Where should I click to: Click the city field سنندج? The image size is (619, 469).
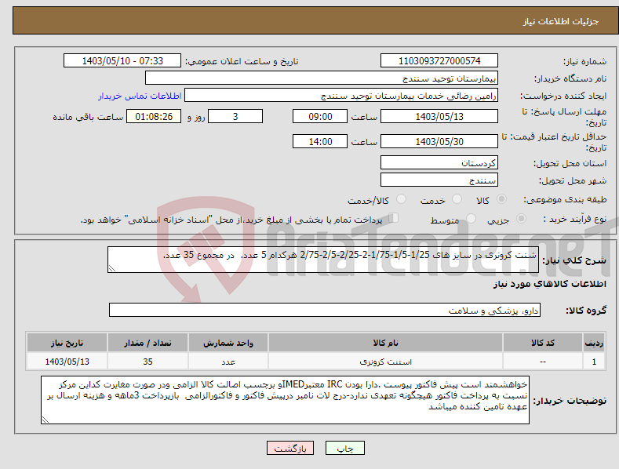click(x=439, y=180)
